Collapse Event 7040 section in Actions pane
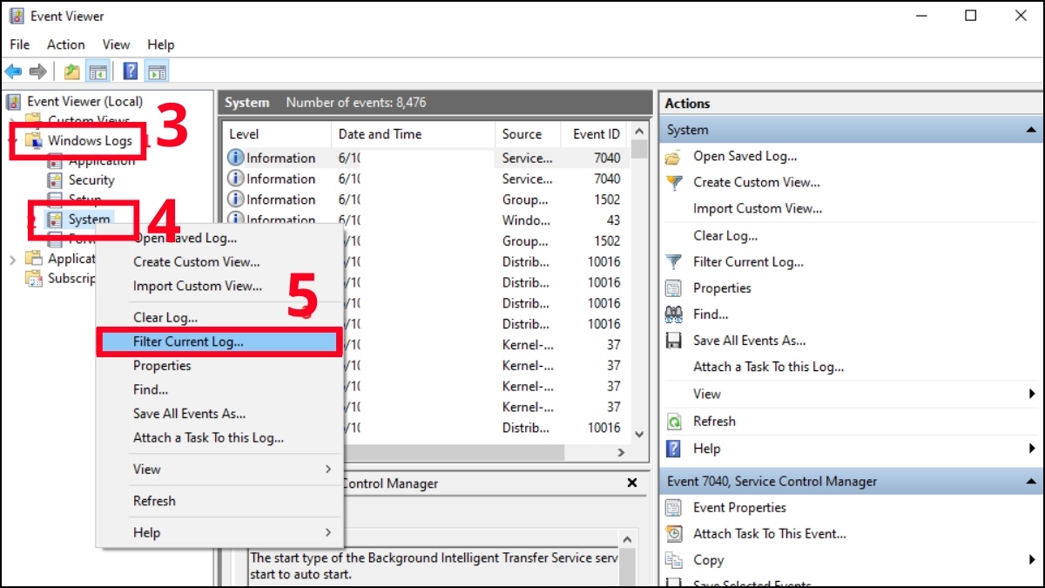 coord(1031,481)
